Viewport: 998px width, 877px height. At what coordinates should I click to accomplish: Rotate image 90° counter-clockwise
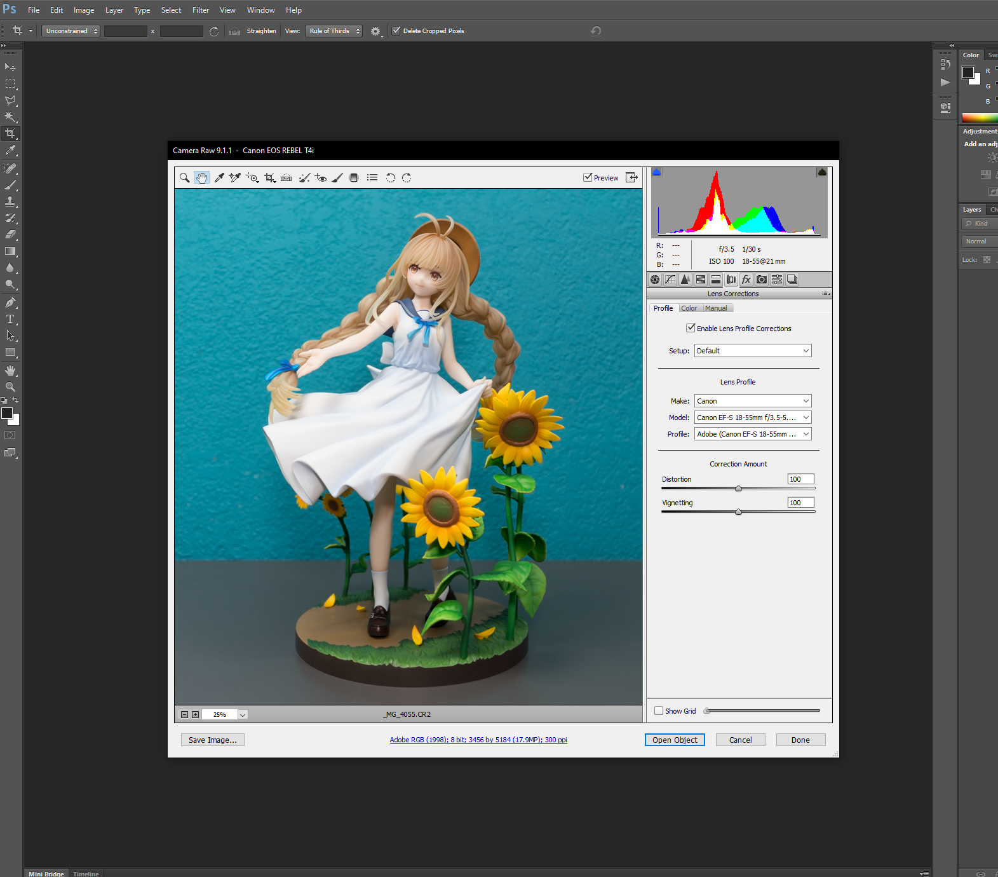tap(391, 178)
